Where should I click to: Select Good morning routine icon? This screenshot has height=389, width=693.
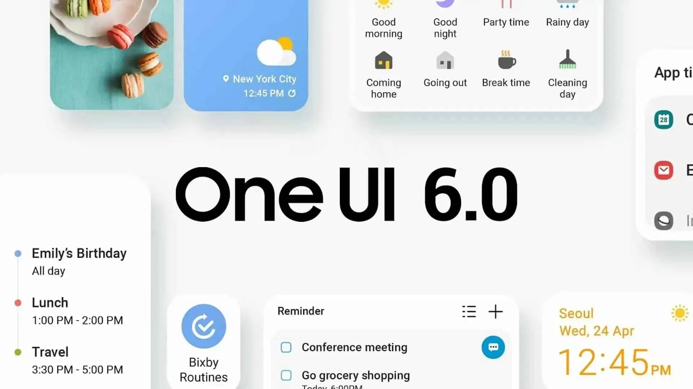point(384,4)
